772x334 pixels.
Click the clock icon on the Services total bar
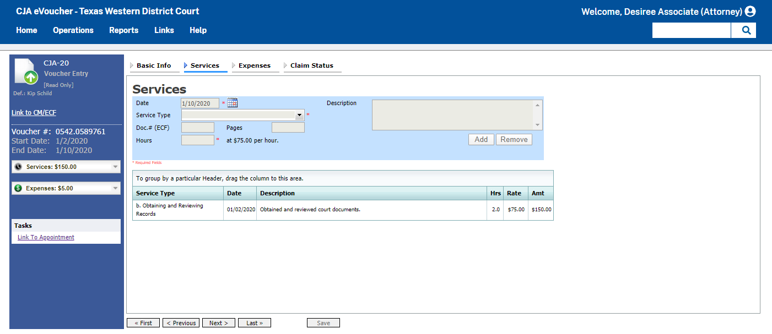[x=17, y=166]
